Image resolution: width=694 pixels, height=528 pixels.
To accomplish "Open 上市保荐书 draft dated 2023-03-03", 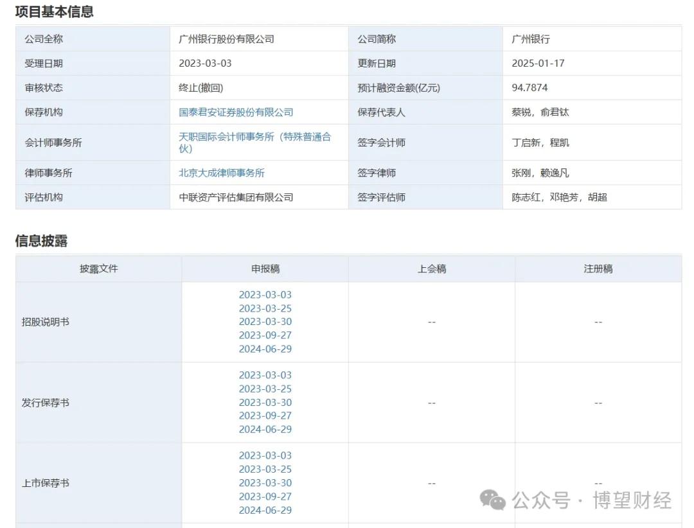I will [x=265, y=456].
